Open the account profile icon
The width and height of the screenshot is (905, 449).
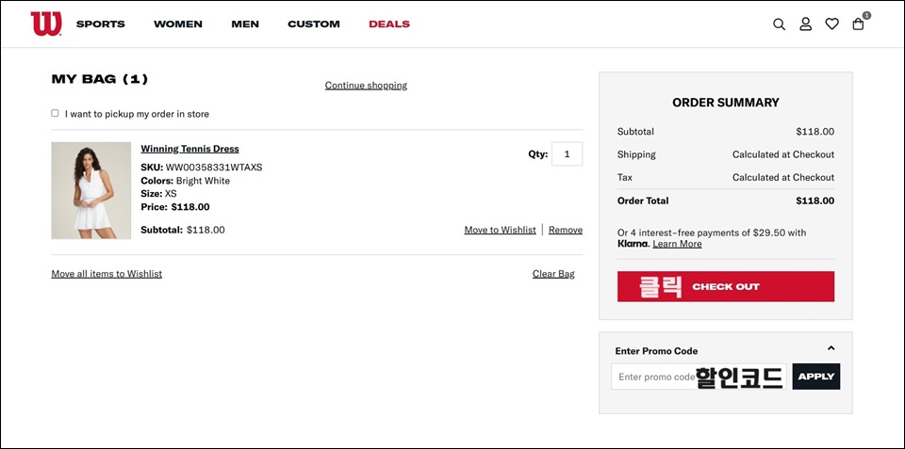[x=805, y=24]
